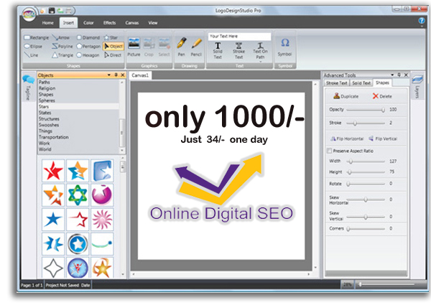Screen dimensions: 431x305
Task: Open the Tagline side panel
Action: point(28,87)
